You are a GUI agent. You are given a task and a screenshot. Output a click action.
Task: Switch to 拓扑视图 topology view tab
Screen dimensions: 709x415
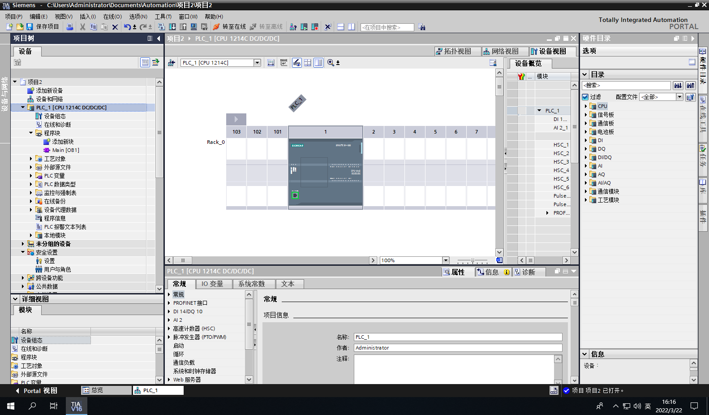tap(457, 52)
